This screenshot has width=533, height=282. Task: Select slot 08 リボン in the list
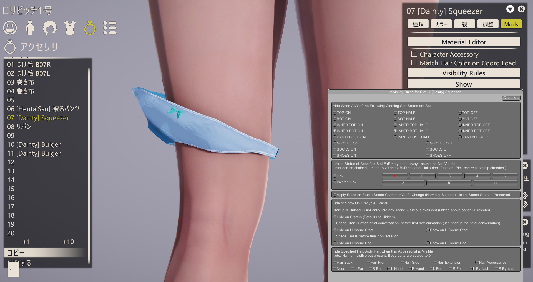[x=19, y=127]
